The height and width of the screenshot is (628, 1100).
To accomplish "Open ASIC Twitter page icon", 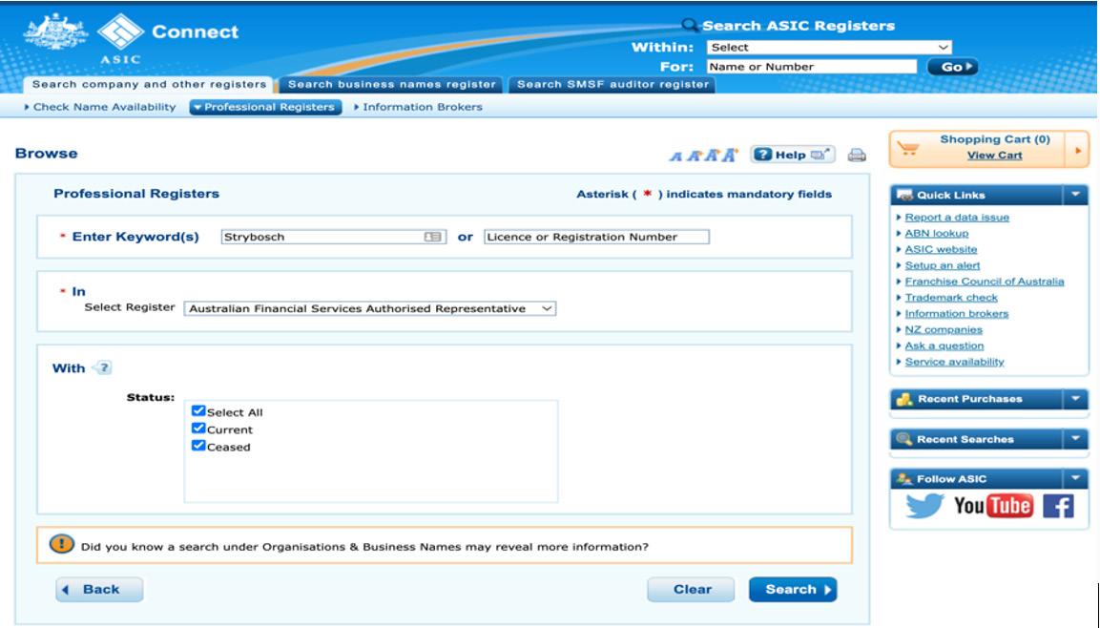I will pyautogui.click(x=924, y=505).
